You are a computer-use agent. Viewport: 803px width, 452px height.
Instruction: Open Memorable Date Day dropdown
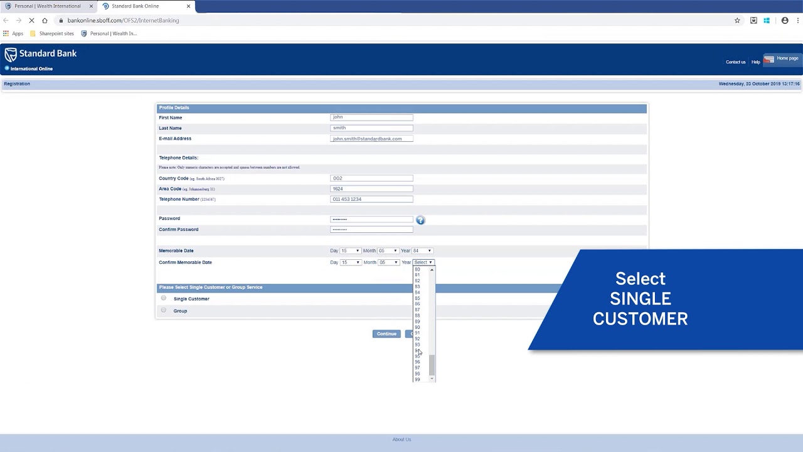point(350,250)
